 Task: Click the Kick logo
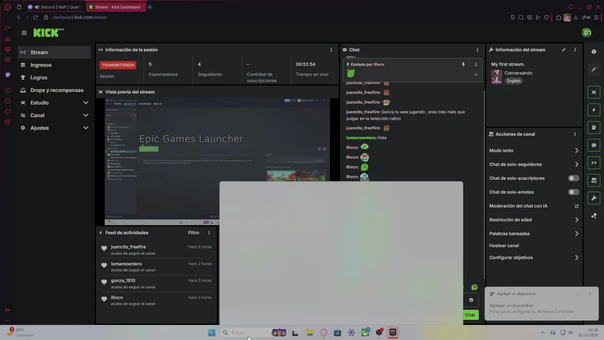click(x=49, y=33)
